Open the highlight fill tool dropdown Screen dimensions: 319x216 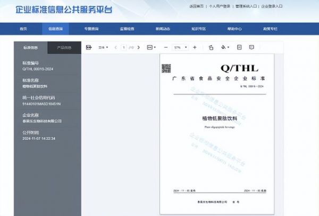pyautogui.click(x=225, y=47)
